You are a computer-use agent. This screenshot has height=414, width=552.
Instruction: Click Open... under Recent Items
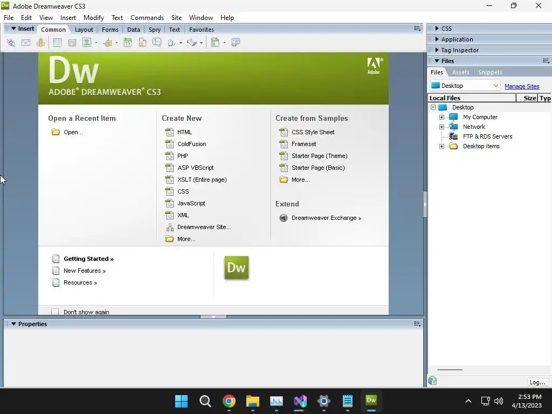(x=73, y=133)
